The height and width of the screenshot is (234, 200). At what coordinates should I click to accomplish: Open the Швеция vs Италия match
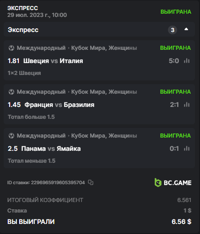[x=53, y=61]
